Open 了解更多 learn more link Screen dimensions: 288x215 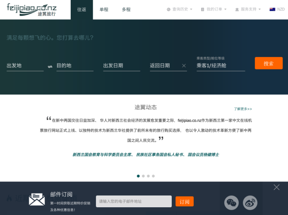(x=242, y=109)
